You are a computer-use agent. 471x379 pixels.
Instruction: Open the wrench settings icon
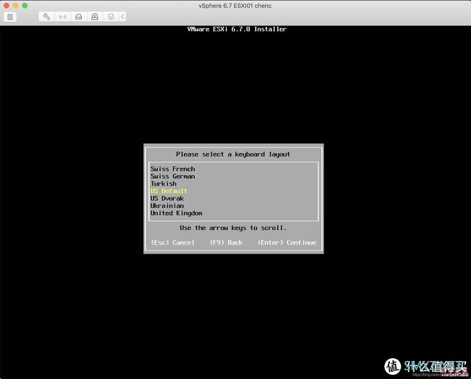tap(46, 17)
